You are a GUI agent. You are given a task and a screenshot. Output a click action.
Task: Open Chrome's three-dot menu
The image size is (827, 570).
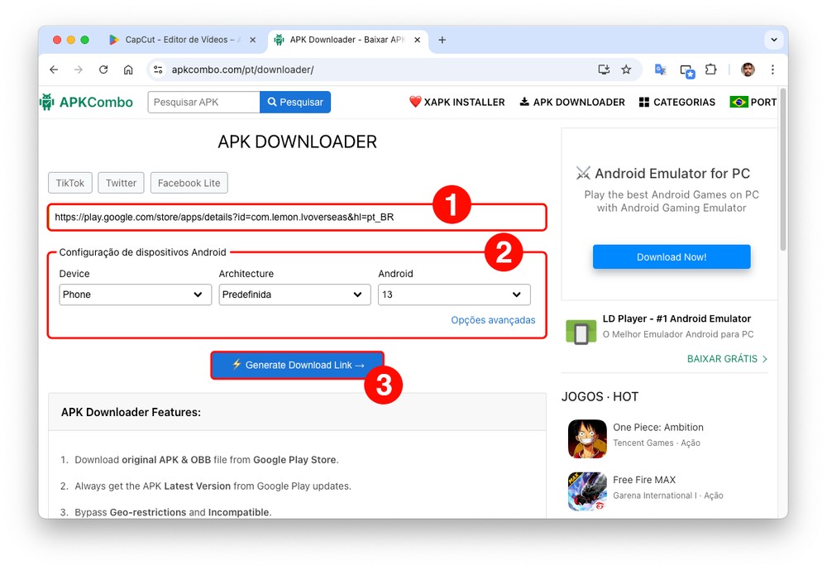point(772,69)
